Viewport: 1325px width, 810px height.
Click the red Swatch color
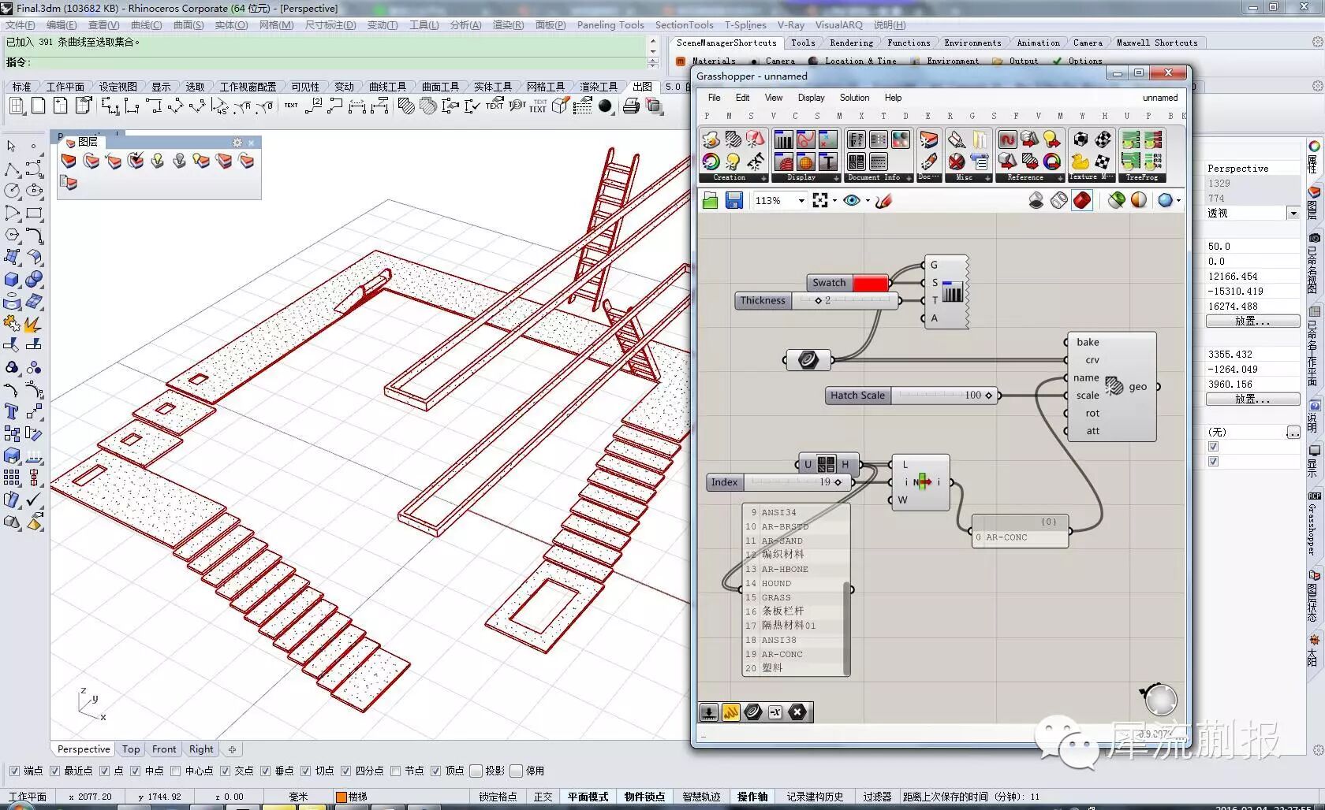click(871, 283)
